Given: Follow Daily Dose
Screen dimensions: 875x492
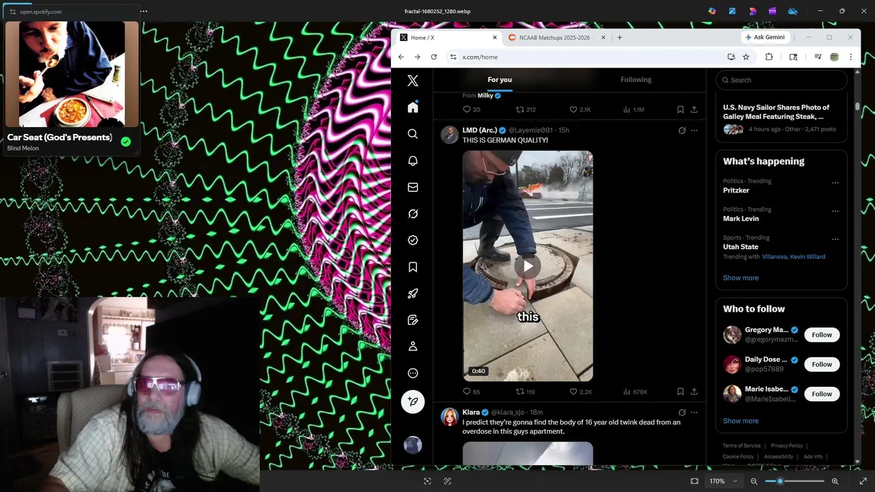Looking at the screenshot, I should 822,364.
